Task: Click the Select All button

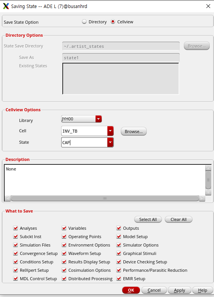Action: [x=148, y=219]
